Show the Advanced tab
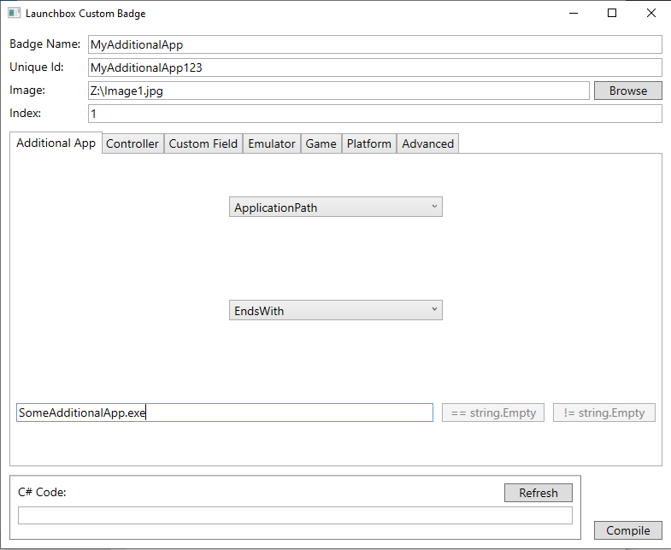 pyautogui.click(x=428, y=143)
